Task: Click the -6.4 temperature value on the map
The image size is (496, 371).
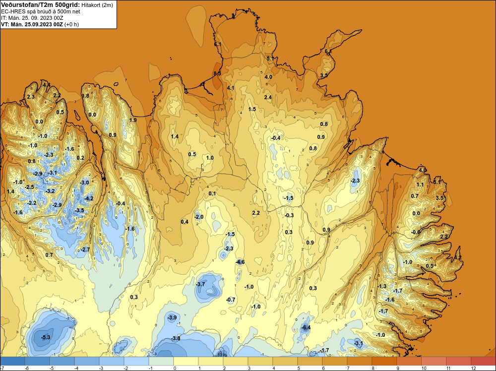Action: [306, 327]
